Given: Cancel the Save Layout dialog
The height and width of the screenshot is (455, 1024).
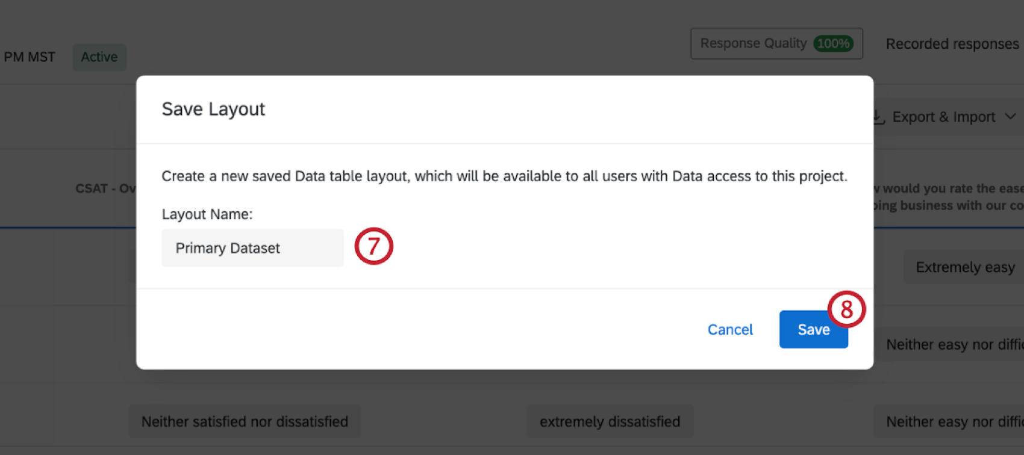Looking at the screenshot, I should [730, 330].
